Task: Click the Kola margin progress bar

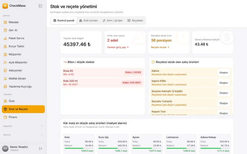Action: [79, 148]
